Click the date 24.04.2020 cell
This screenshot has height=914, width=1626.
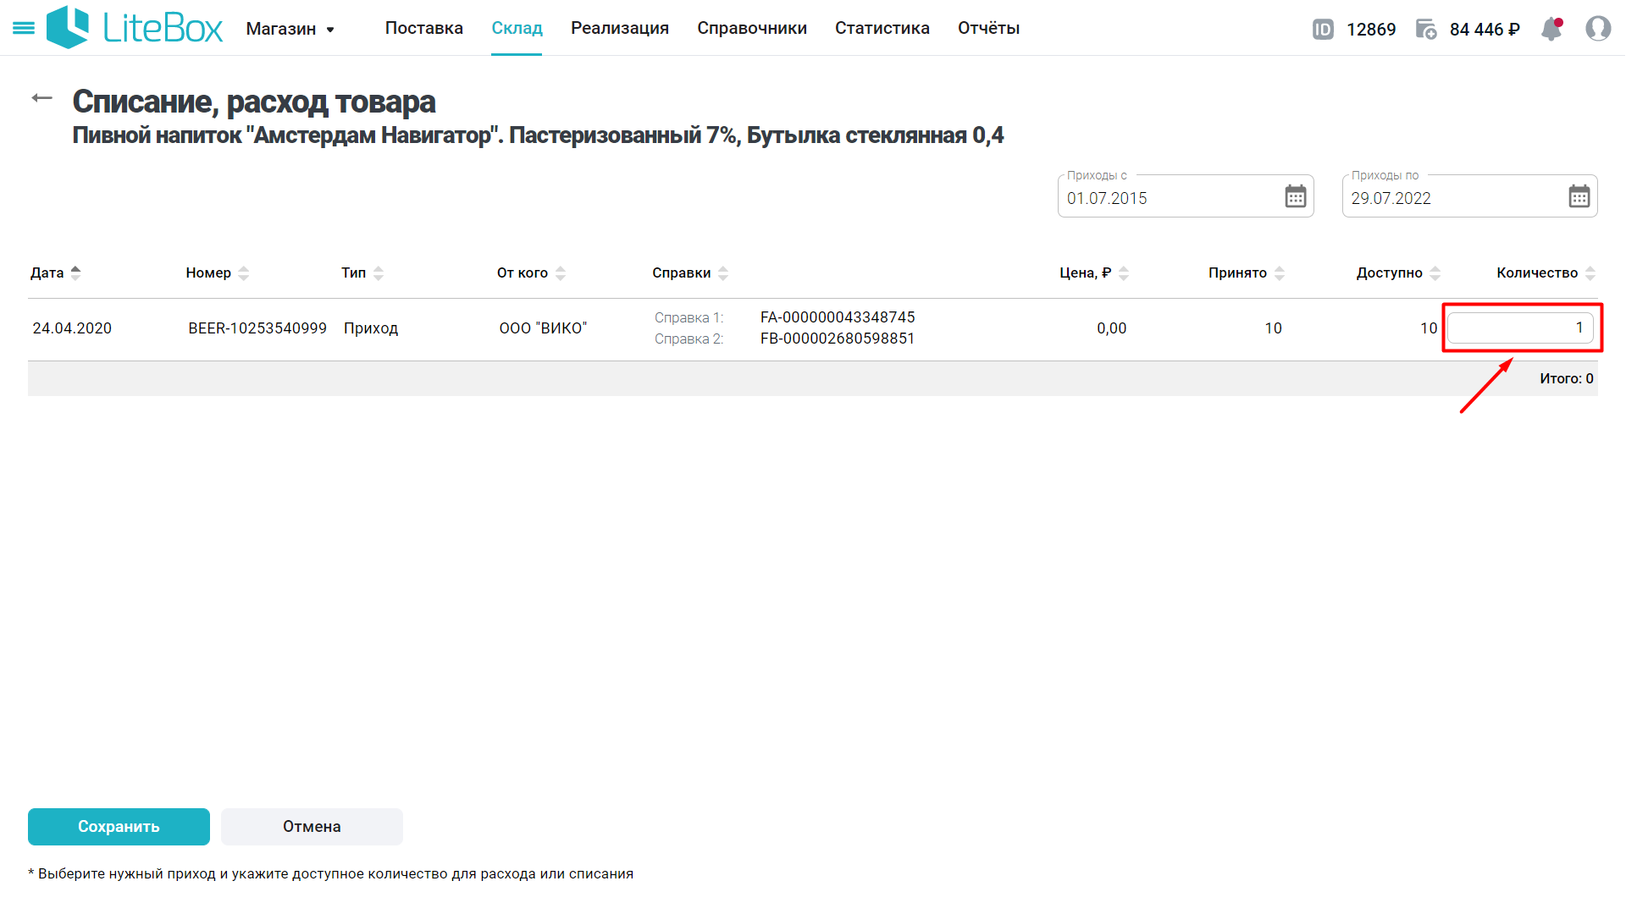[x=72, y=328]
